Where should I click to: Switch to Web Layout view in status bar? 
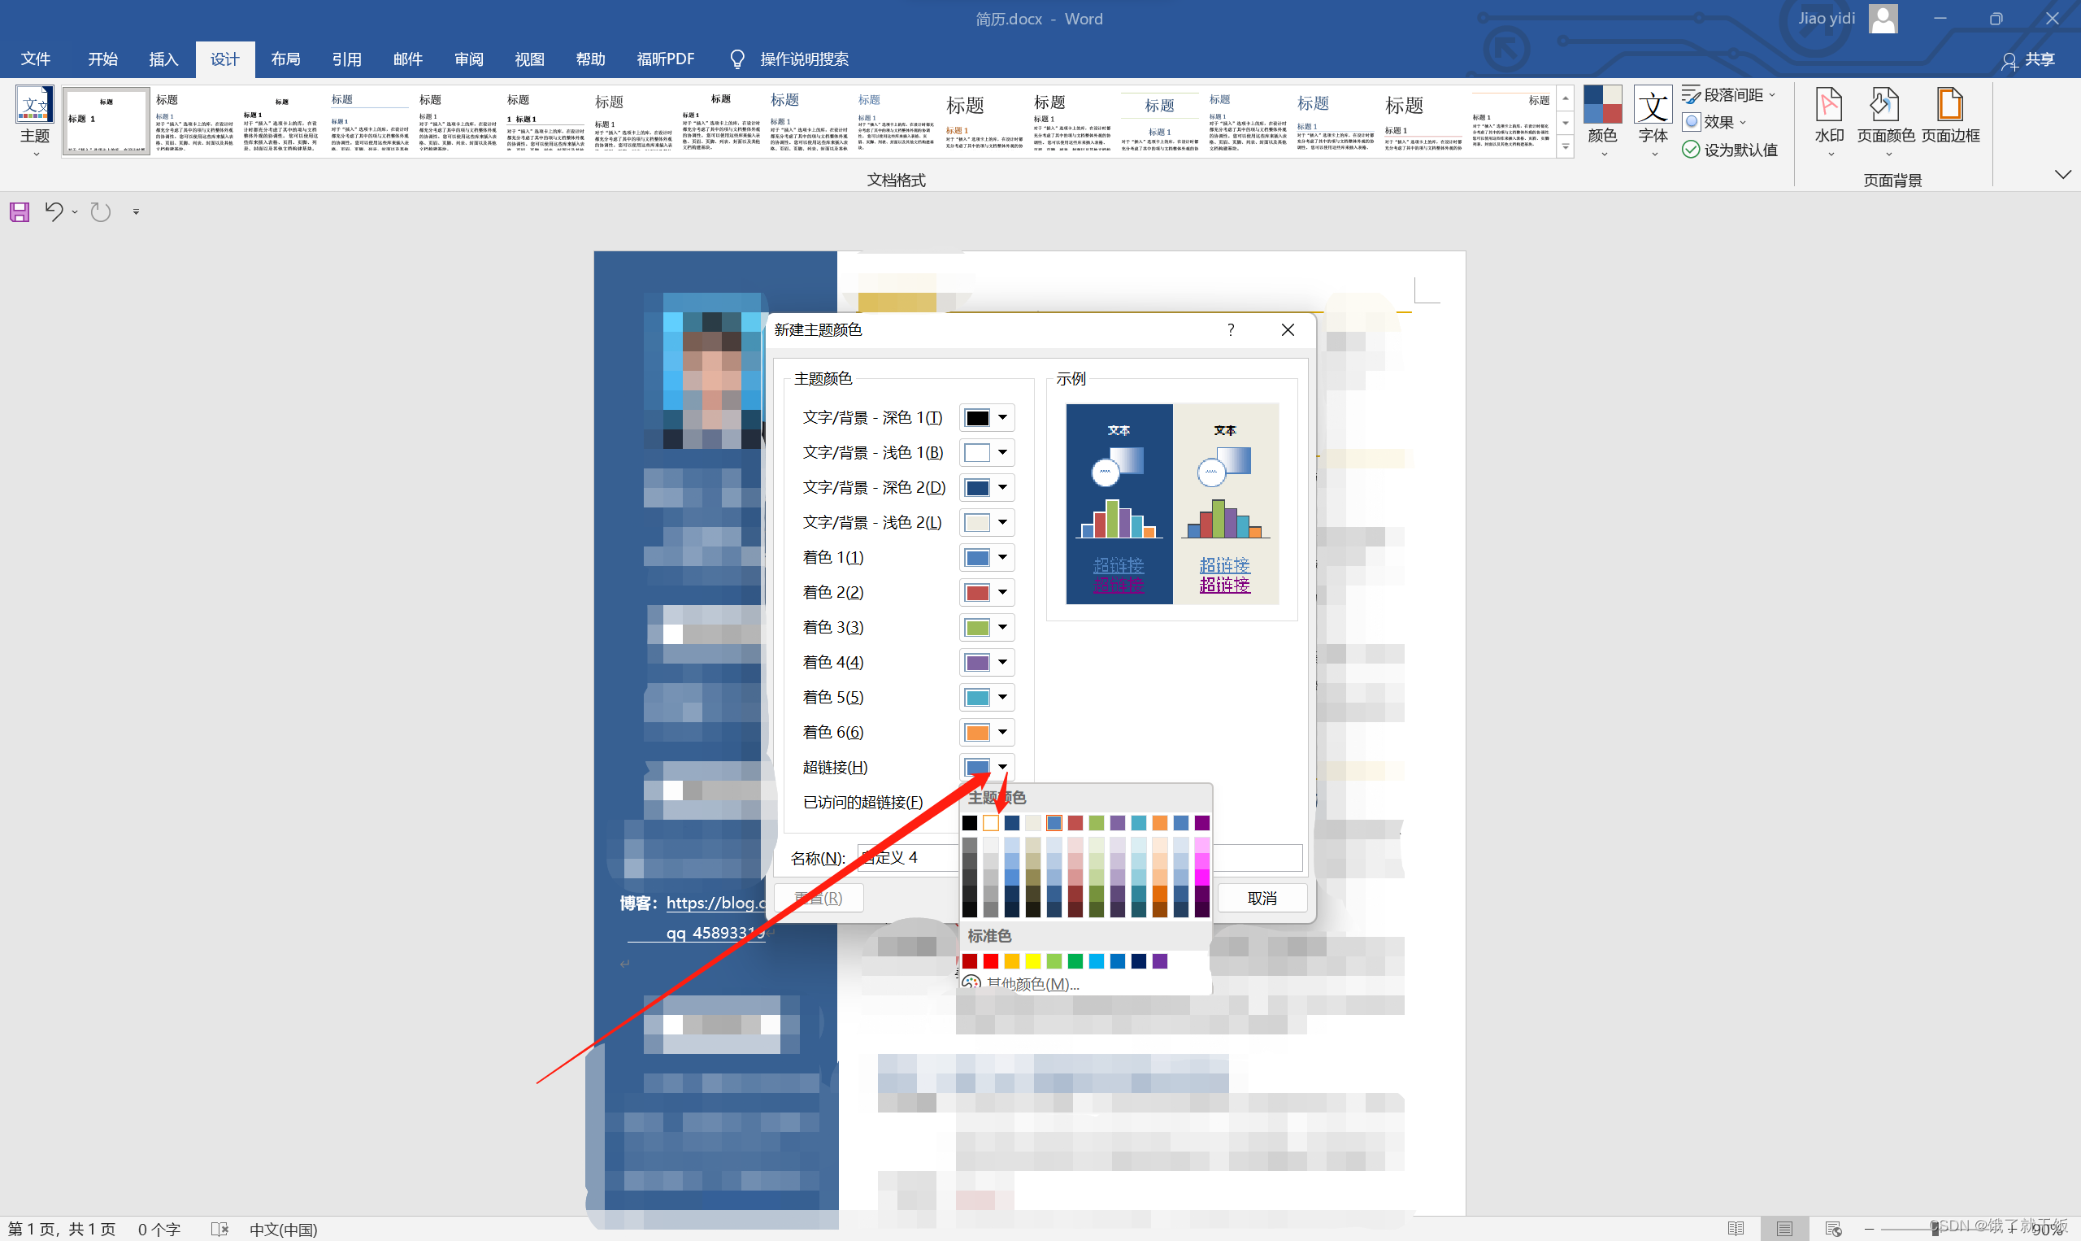(1834, 1229)
